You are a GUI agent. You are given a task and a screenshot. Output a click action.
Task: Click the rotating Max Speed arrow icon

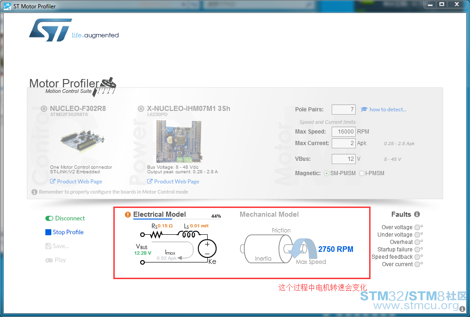[302, 249]
